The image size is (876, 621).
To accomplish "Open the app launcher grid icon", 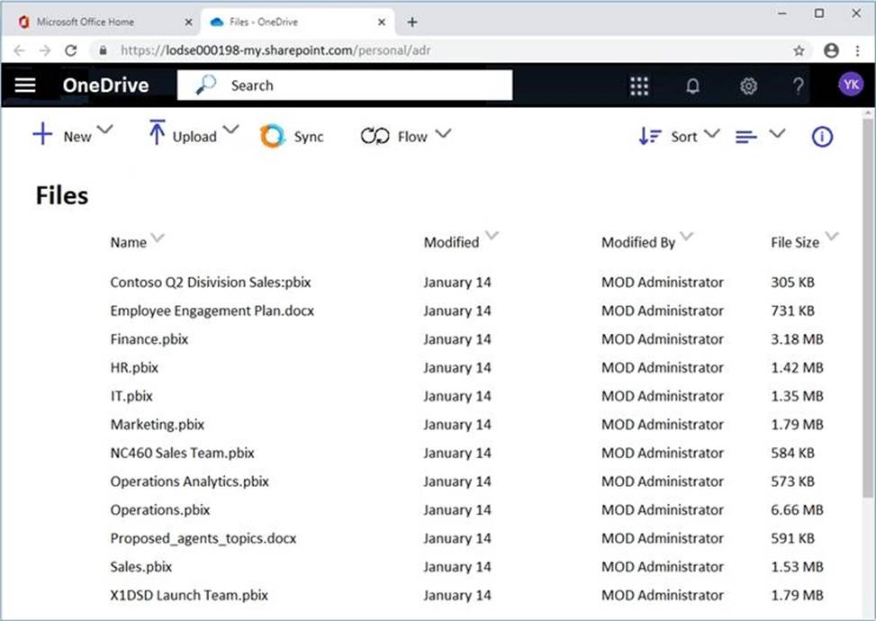I will [639, 85].
